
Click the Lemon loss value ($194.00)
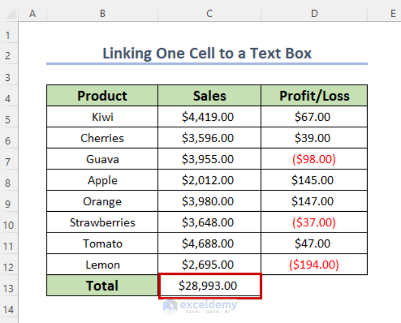pyautogui.click(x=314, y=264)
